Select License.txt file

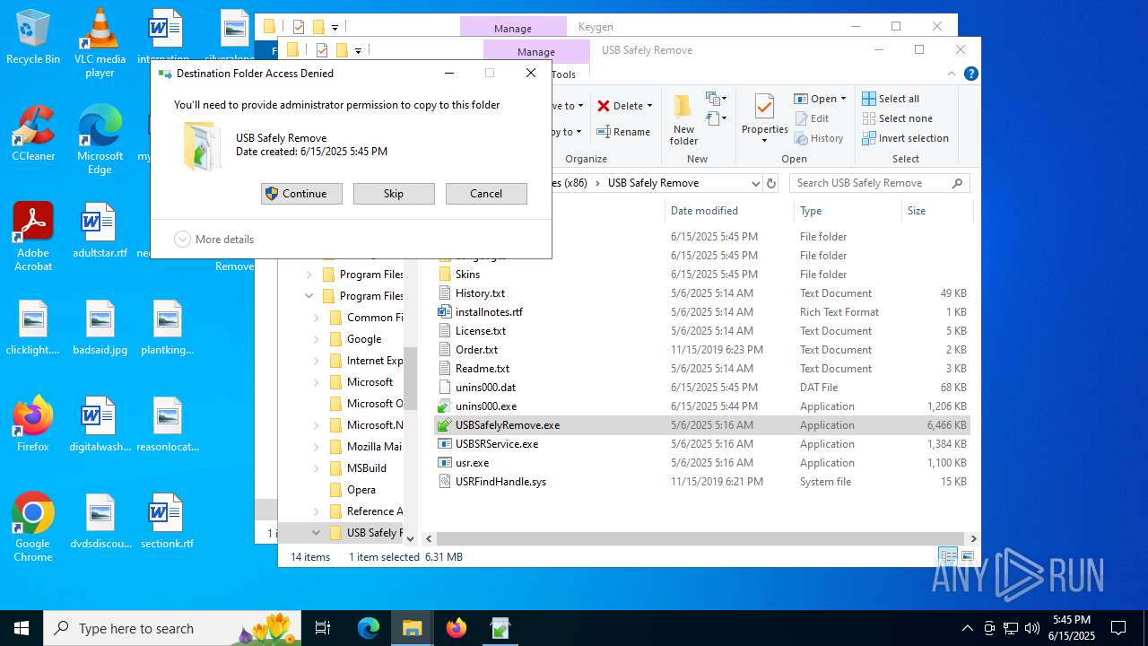[x=701, y=331]
